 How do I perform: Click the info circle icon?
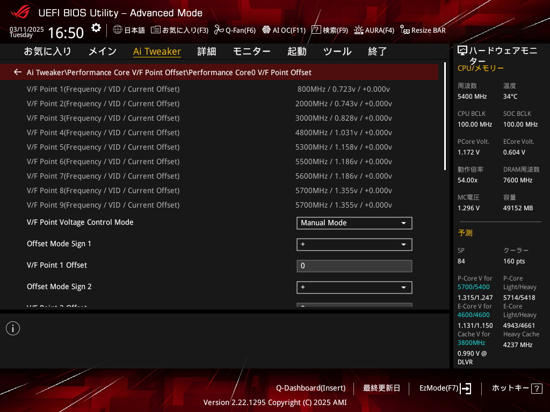pyautogui.click(x=13, y=328)
